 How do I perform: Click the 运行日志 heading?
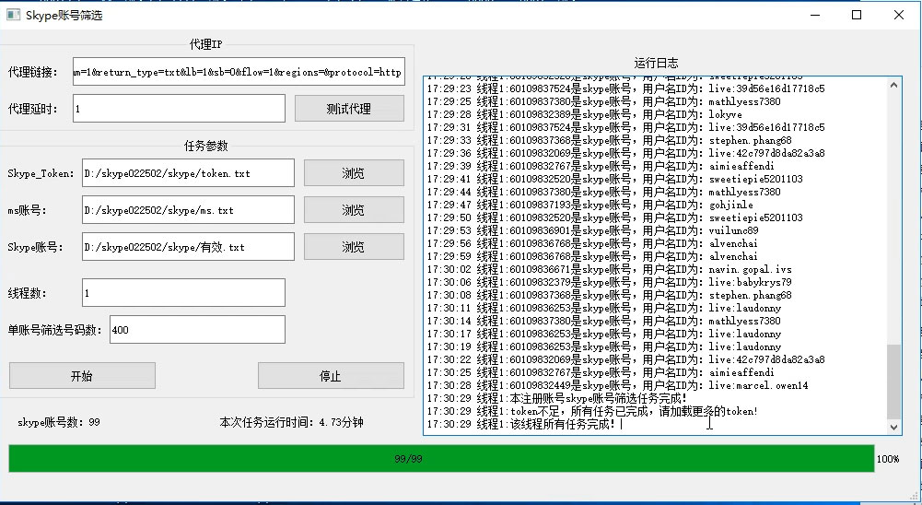(656, 63)
